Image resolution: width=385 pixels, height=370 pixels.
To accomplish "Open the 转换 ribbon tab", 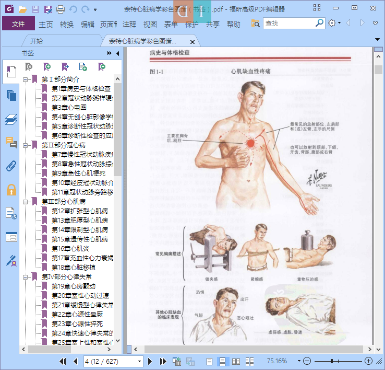I will [x=67, y=24].
